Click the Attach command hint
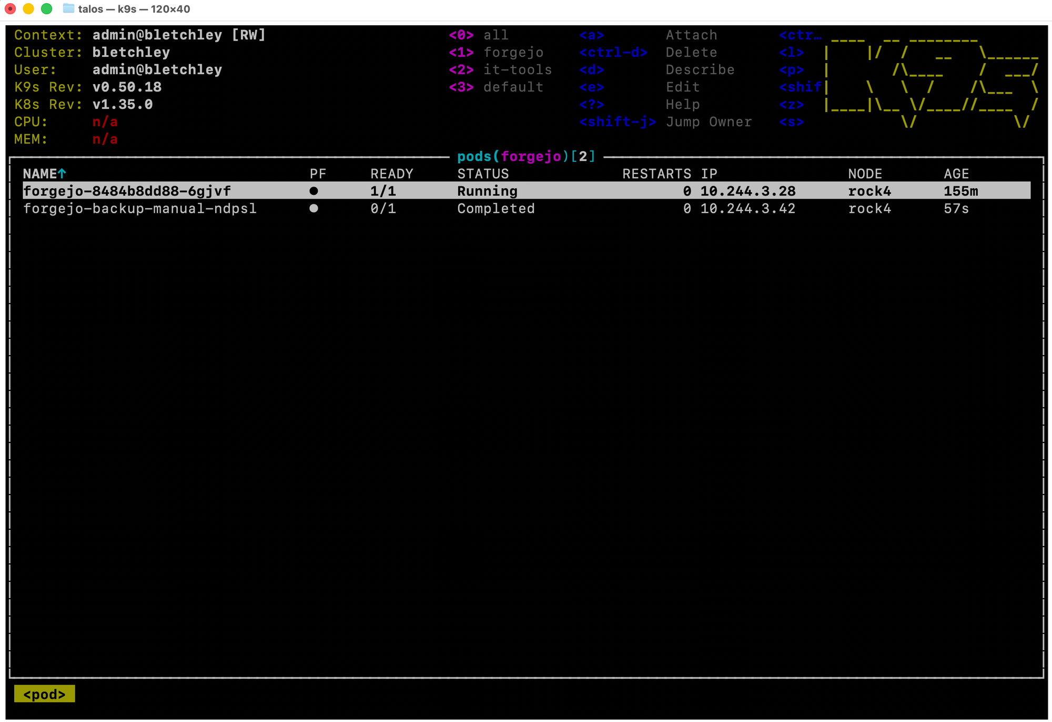The height and width of the screenshot is (722, 1052). [691, 35]
